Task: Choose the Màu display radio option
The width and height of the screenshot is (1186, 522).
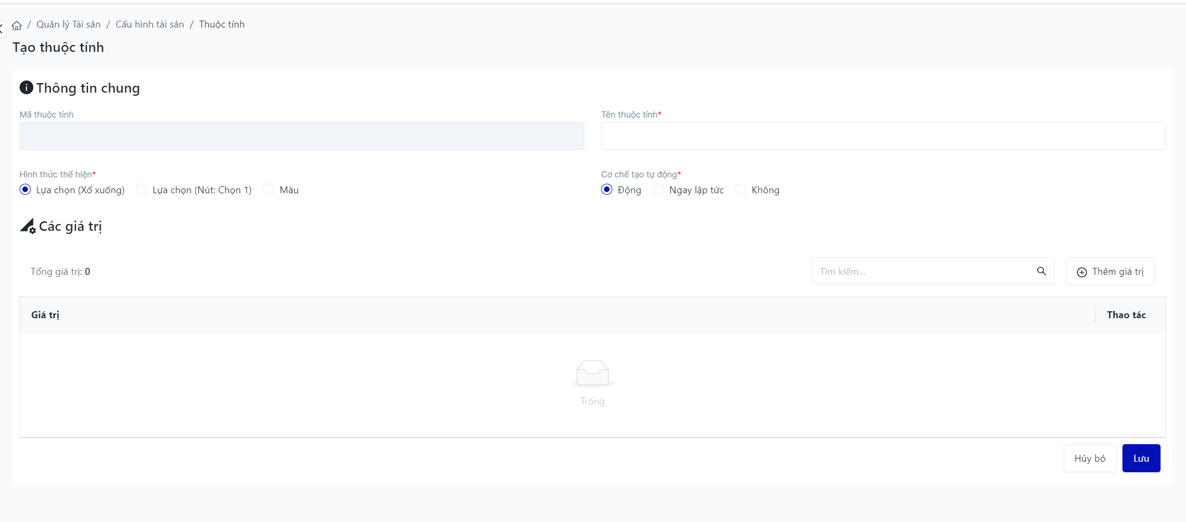Action: coord(269,190)
